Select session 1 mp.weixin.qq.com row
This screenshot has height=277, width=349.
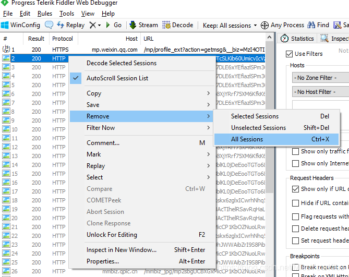pos(134,50)
